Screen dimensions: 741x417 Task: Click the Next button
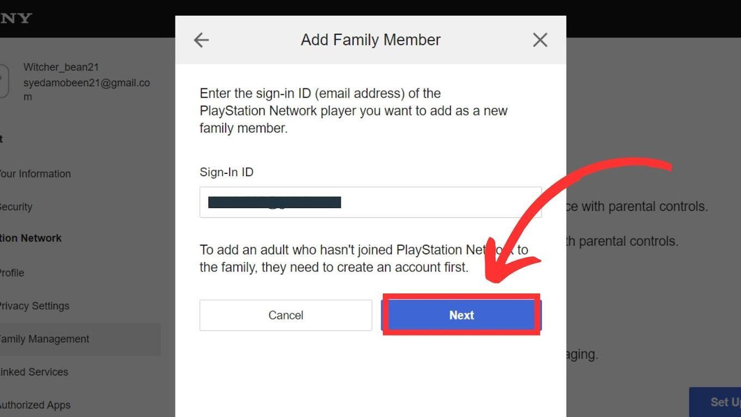[x=461, y=315]
